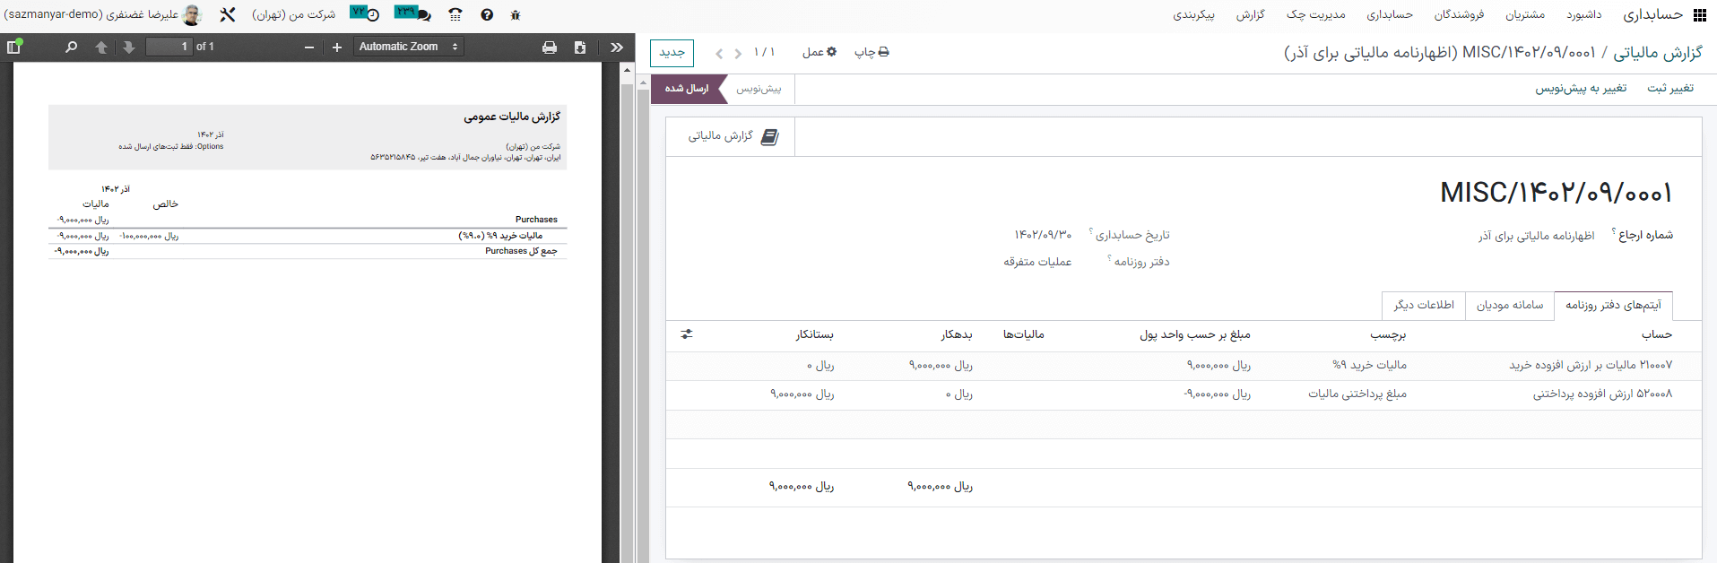
Task: Toggle the PDF viewer sidebar
Action: coord(14,47)
